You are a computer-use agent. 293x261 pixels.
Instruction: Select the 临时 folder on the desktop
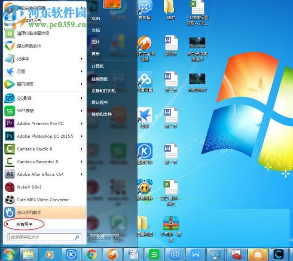171,10
